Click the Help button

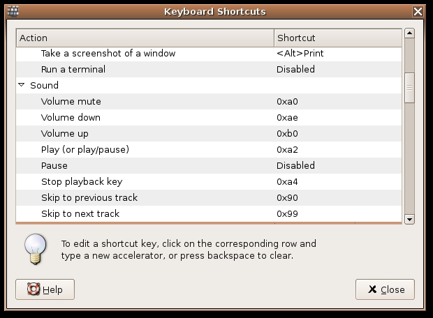(x=45, y=289)
